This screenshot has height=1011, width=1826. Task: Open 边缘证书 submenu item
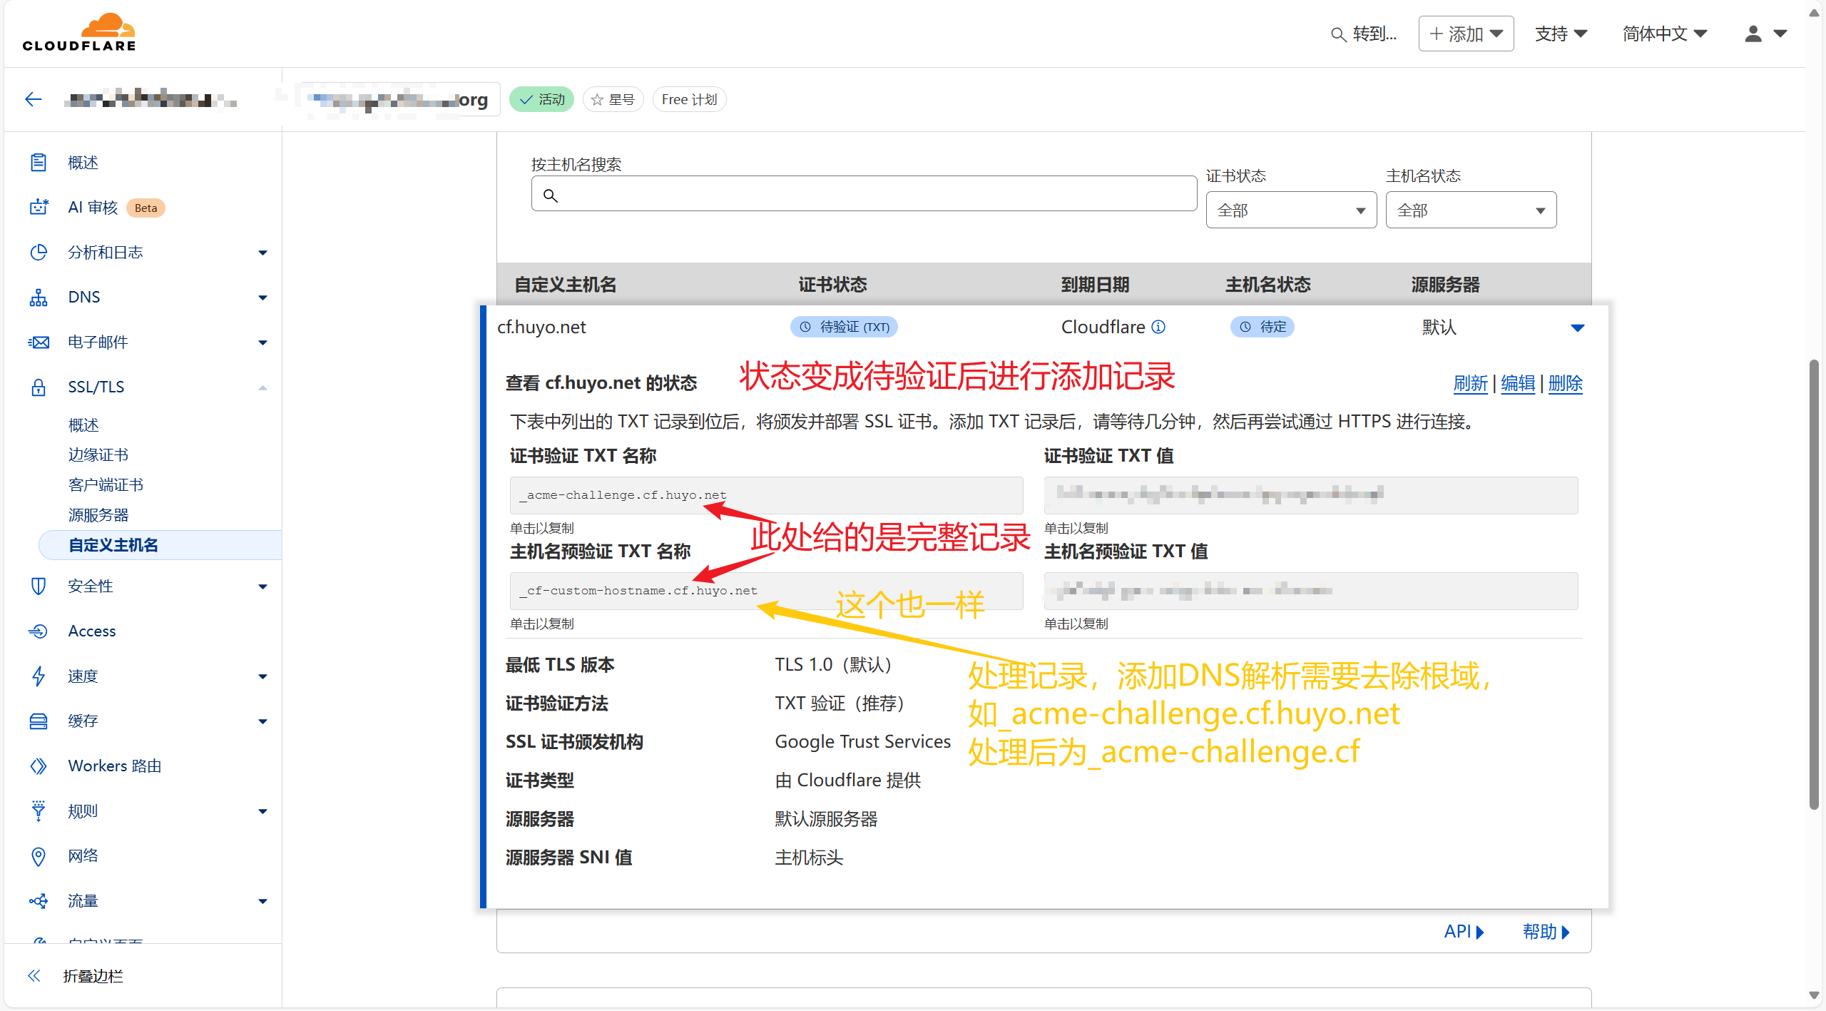click(x=98, y=454)
